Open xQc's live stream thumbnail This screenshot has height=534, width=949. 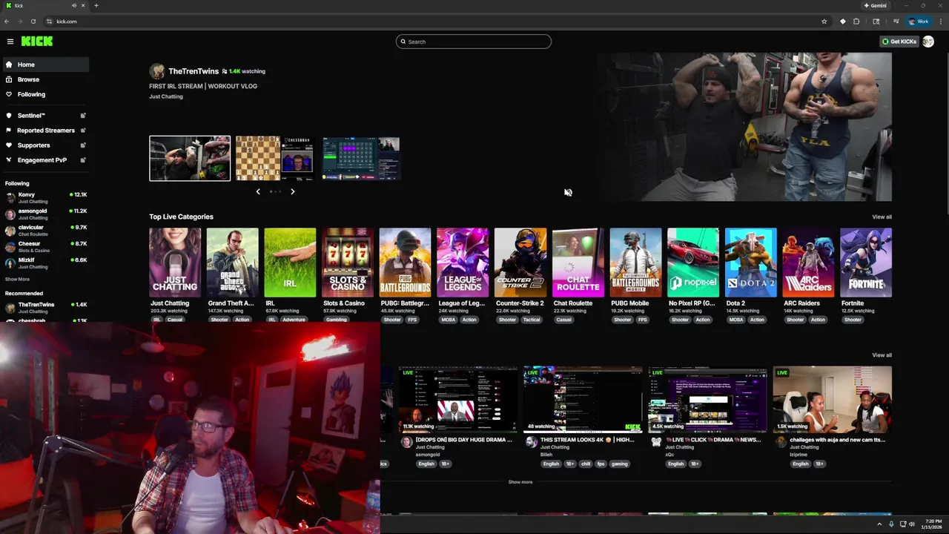point(708,399)
